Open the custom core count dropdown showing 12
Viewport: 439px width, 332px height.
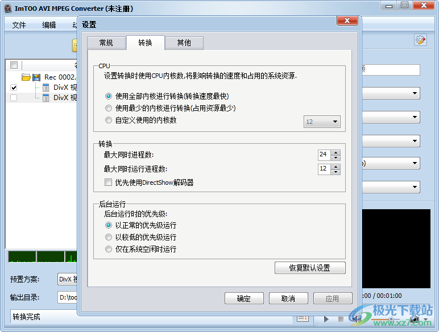[x=322, y=122]
